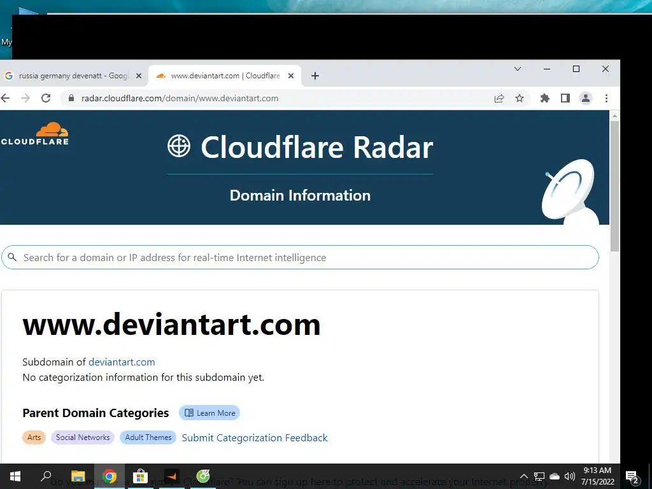Select the Arts category tag
The width and height of the screenshot is (652, 489).
34,437
